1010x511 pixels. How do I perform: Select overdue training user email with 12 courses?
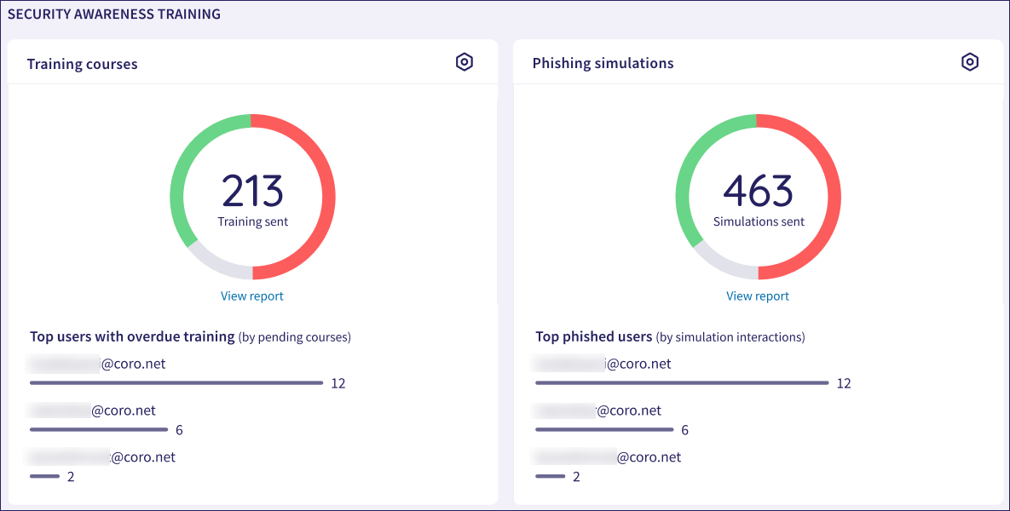coord(97,365)
